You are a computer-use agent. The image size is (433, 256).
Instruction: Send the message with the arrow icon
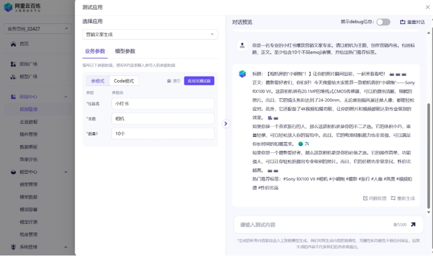click(413, 224)
